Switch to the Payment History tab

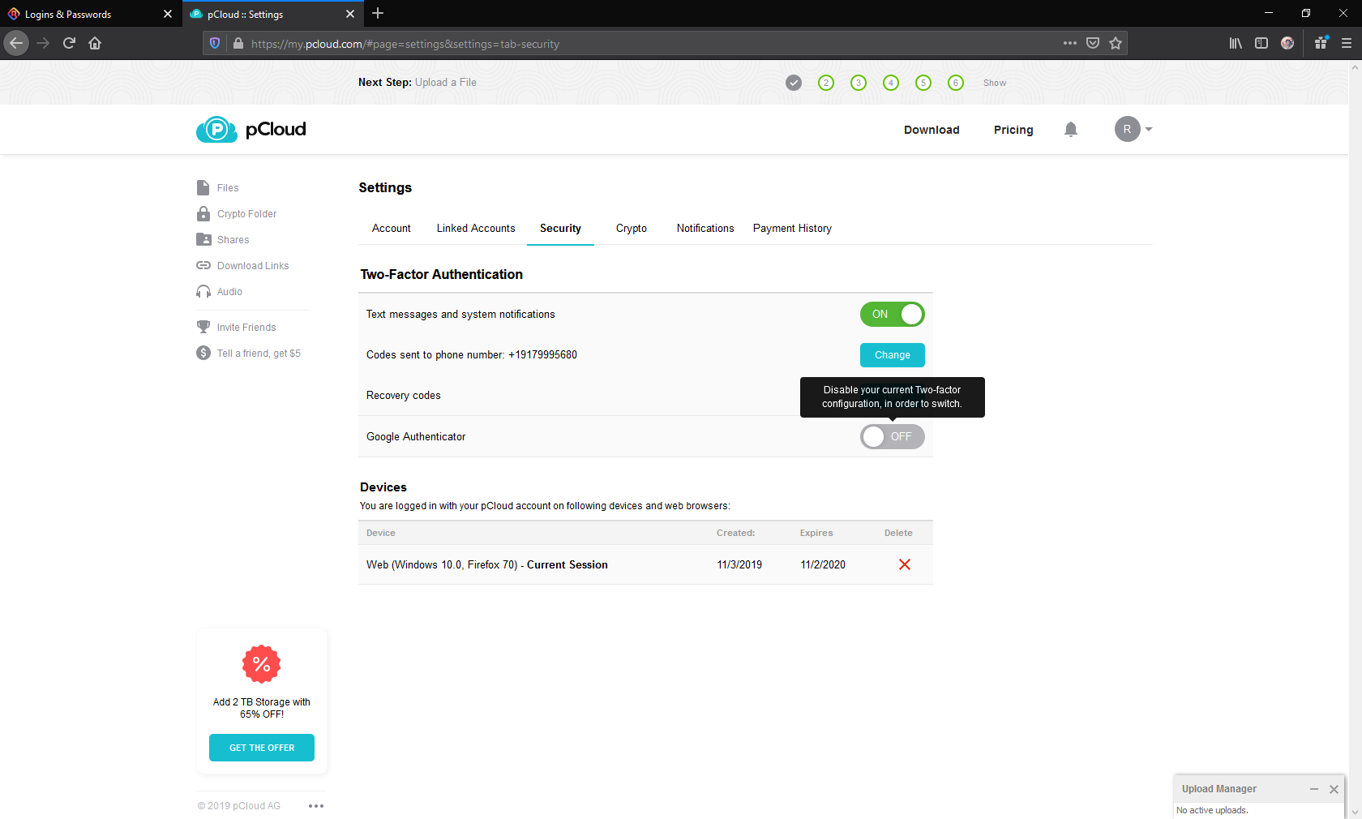pyautogui.click(x=792, y=229)
